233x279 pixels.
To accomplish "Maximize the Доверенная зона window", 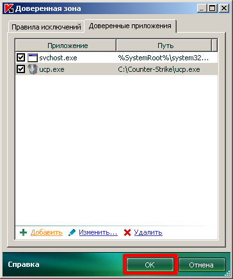I will click(213, 8).
